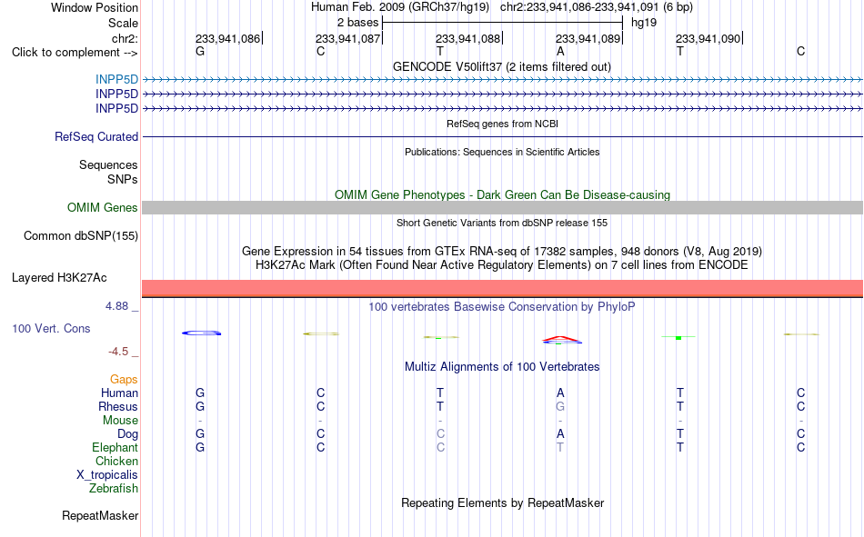This screenshot has height=537, width=864.
Task: Click the 2 bases scale bar
Action: [x=502, y=23]
